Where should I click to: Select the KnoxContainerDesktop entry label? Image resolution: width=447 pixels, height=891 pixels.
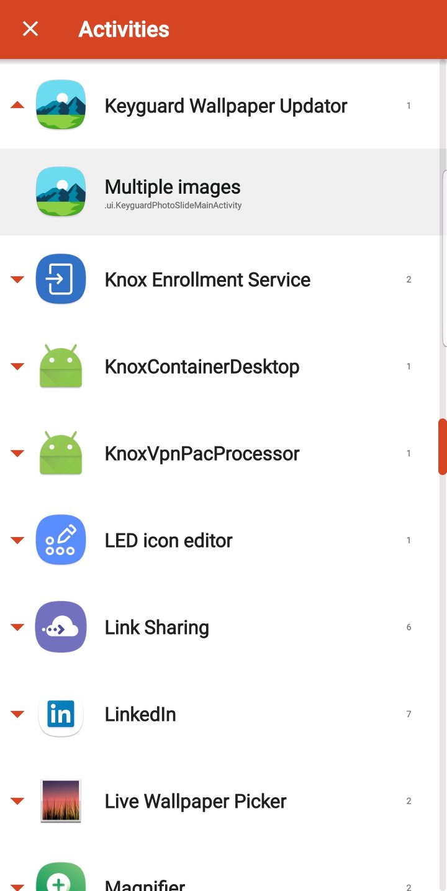pyautogui.click(x=202, y=366)
